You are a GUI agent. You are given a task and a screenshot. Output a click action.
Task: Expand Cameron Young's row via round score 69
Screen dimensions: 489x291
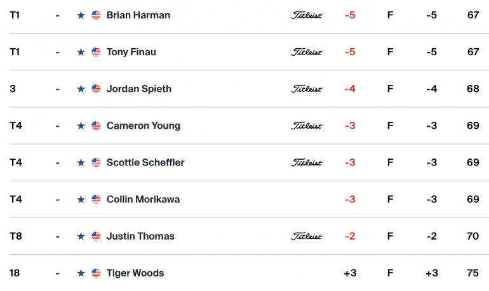[472, 126]
